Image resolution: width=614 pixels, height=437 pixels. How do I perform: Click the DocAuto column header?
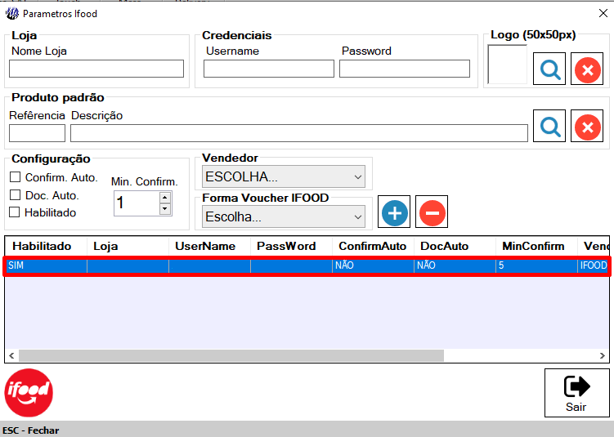[455, 246]
